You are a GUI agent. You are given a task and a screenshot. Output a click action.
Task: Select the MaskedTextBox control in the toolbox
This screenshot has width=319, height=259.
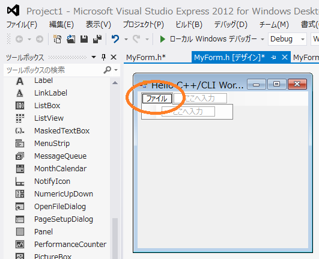62,131
